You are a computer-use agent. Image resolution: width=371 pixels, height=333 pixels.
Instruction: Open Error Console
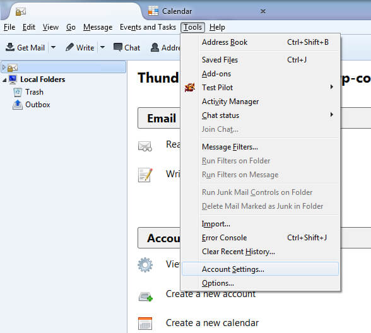point(260,238)
